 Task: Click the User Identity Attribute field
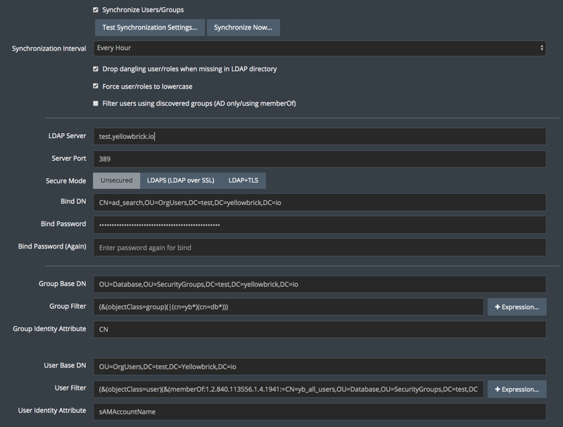pos(320,411)
